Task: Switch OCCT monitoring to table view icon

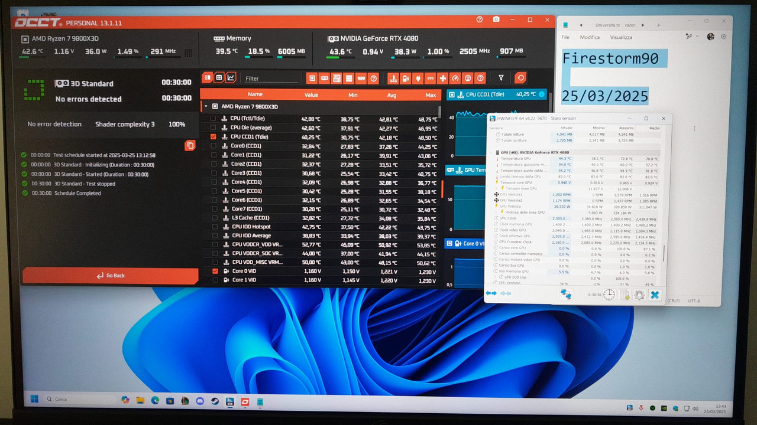Action: pyautogui.click(x=219, y=77)
